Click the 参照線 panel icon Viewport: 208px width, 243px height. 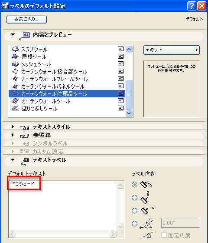click(25, 136)
